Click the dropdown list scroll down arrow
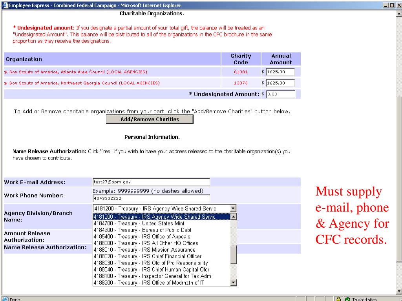 pyautogui.click(x=233, y=283)
